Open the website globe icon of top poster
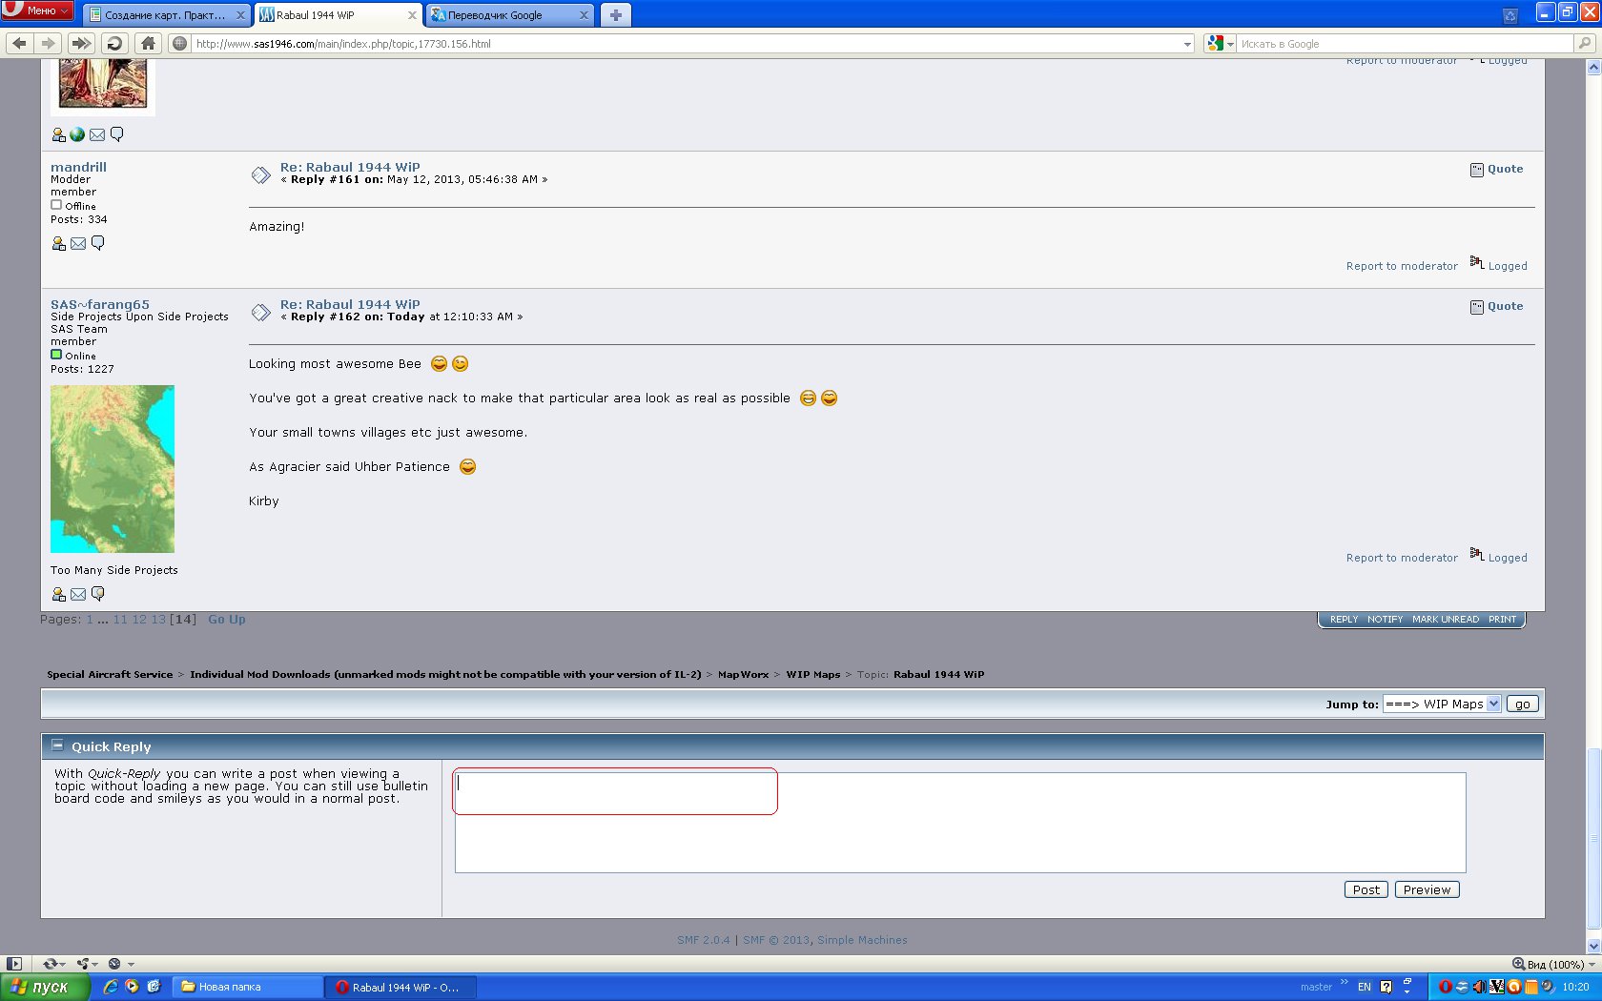This screenshot has height=1001, width=1602. (x=77, y=134)
